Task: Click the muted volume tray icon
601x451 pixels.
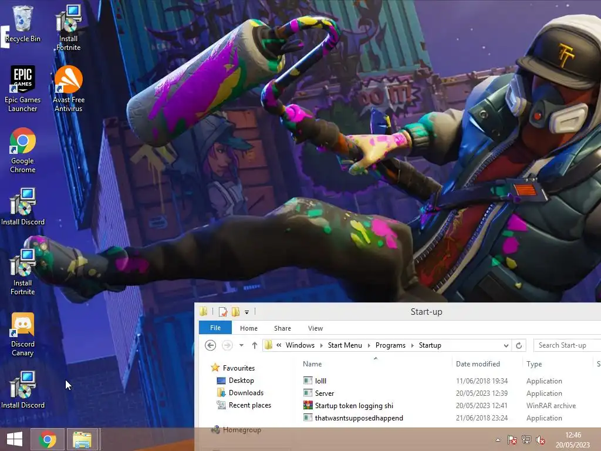Action: coord(541,440)
